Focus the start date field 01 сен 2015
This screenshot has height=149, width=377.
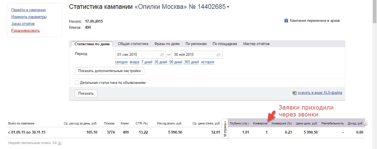140,55
